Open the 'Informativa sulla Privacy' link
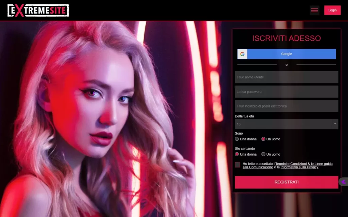The image size is (348, 217). coord(299,167)
